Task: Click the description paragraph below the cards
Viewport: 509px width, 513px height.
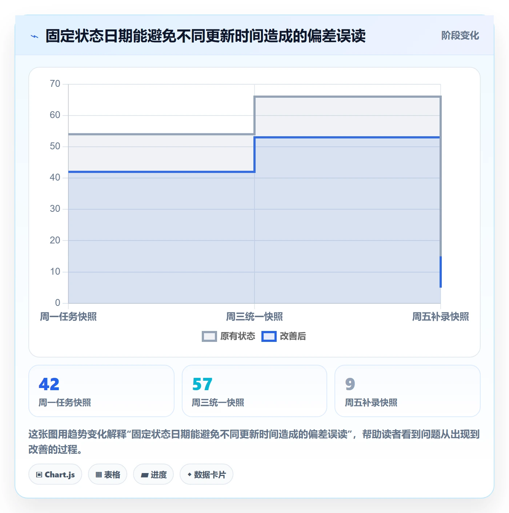Action: tap(254, 442)
